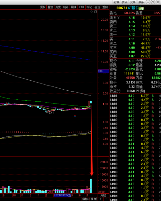This screenshot has height=201, width=161.
Task: Select the 买四 bid row at 4.08
Action: point(135,52)
